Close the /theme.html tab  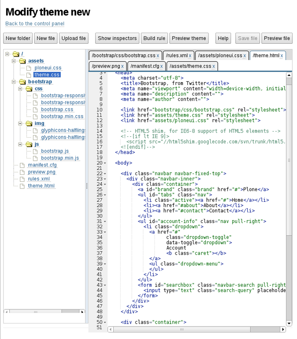[x=282, y=56]
